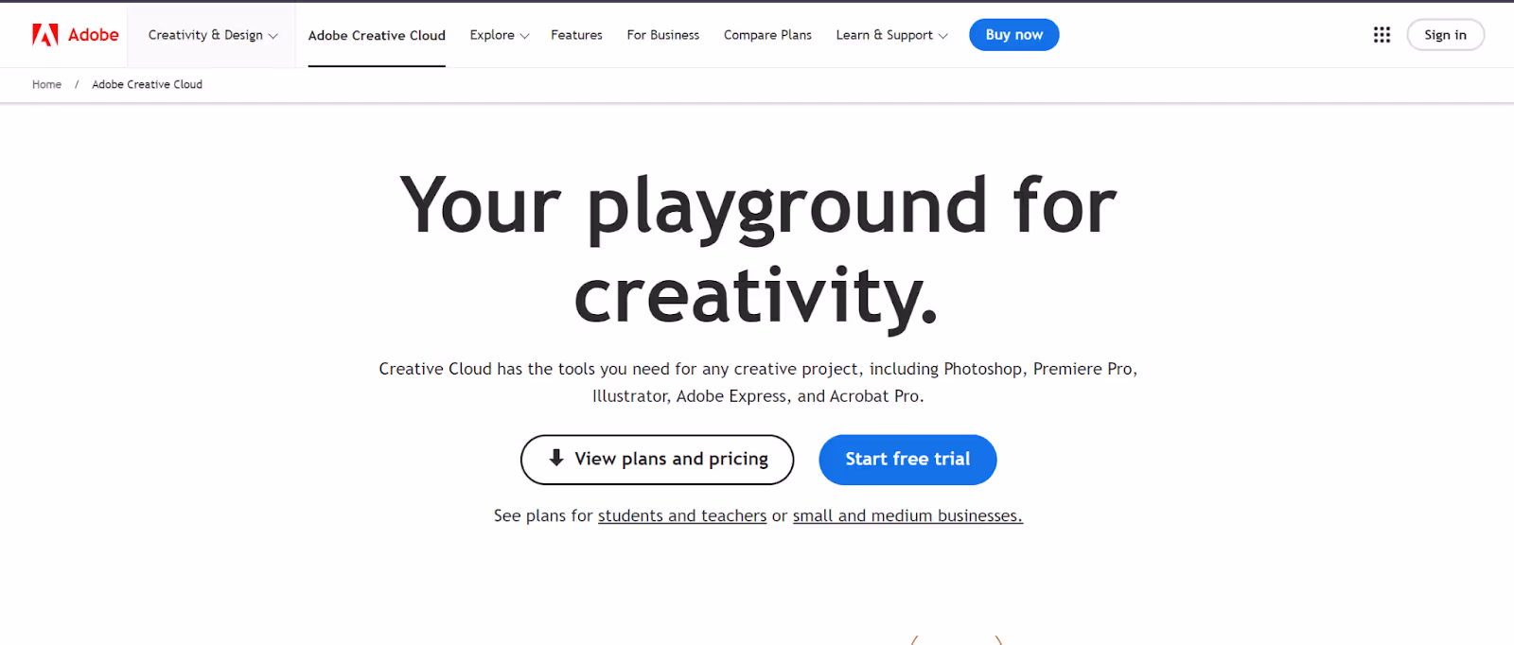Click the Adobe logo icon
The width and height of the screenshot is (1514, 645).
45,35
